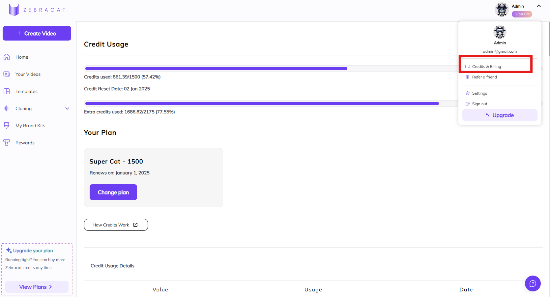The width and height of the screenshot is (550, 297).
Task: Expand the Cloning chevron
Action: click(x=67, y=108)
